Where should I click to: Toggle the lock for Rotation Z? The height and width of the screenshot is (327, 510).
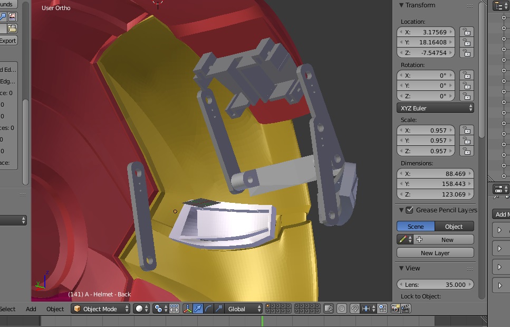(x=466, y=96)
